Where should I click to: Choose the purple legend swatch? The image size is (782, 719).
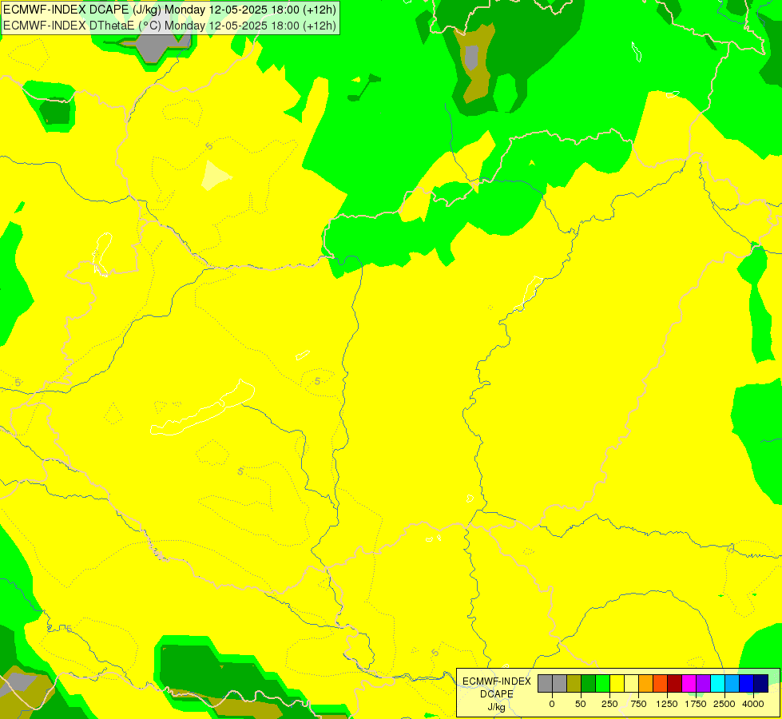coord(703,683)
